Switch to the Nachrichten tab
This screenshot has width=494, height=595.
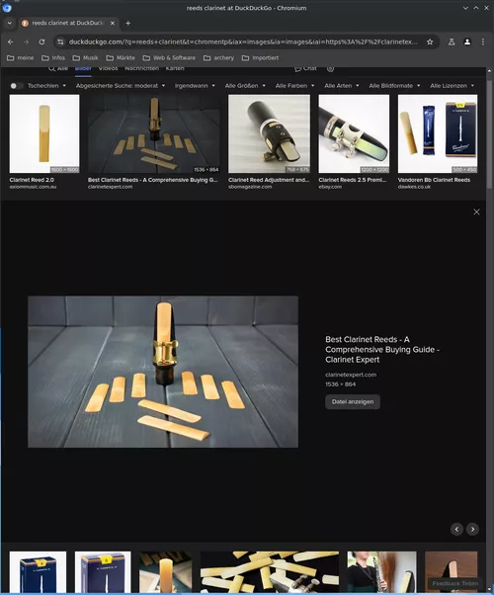tap(142, 69)
